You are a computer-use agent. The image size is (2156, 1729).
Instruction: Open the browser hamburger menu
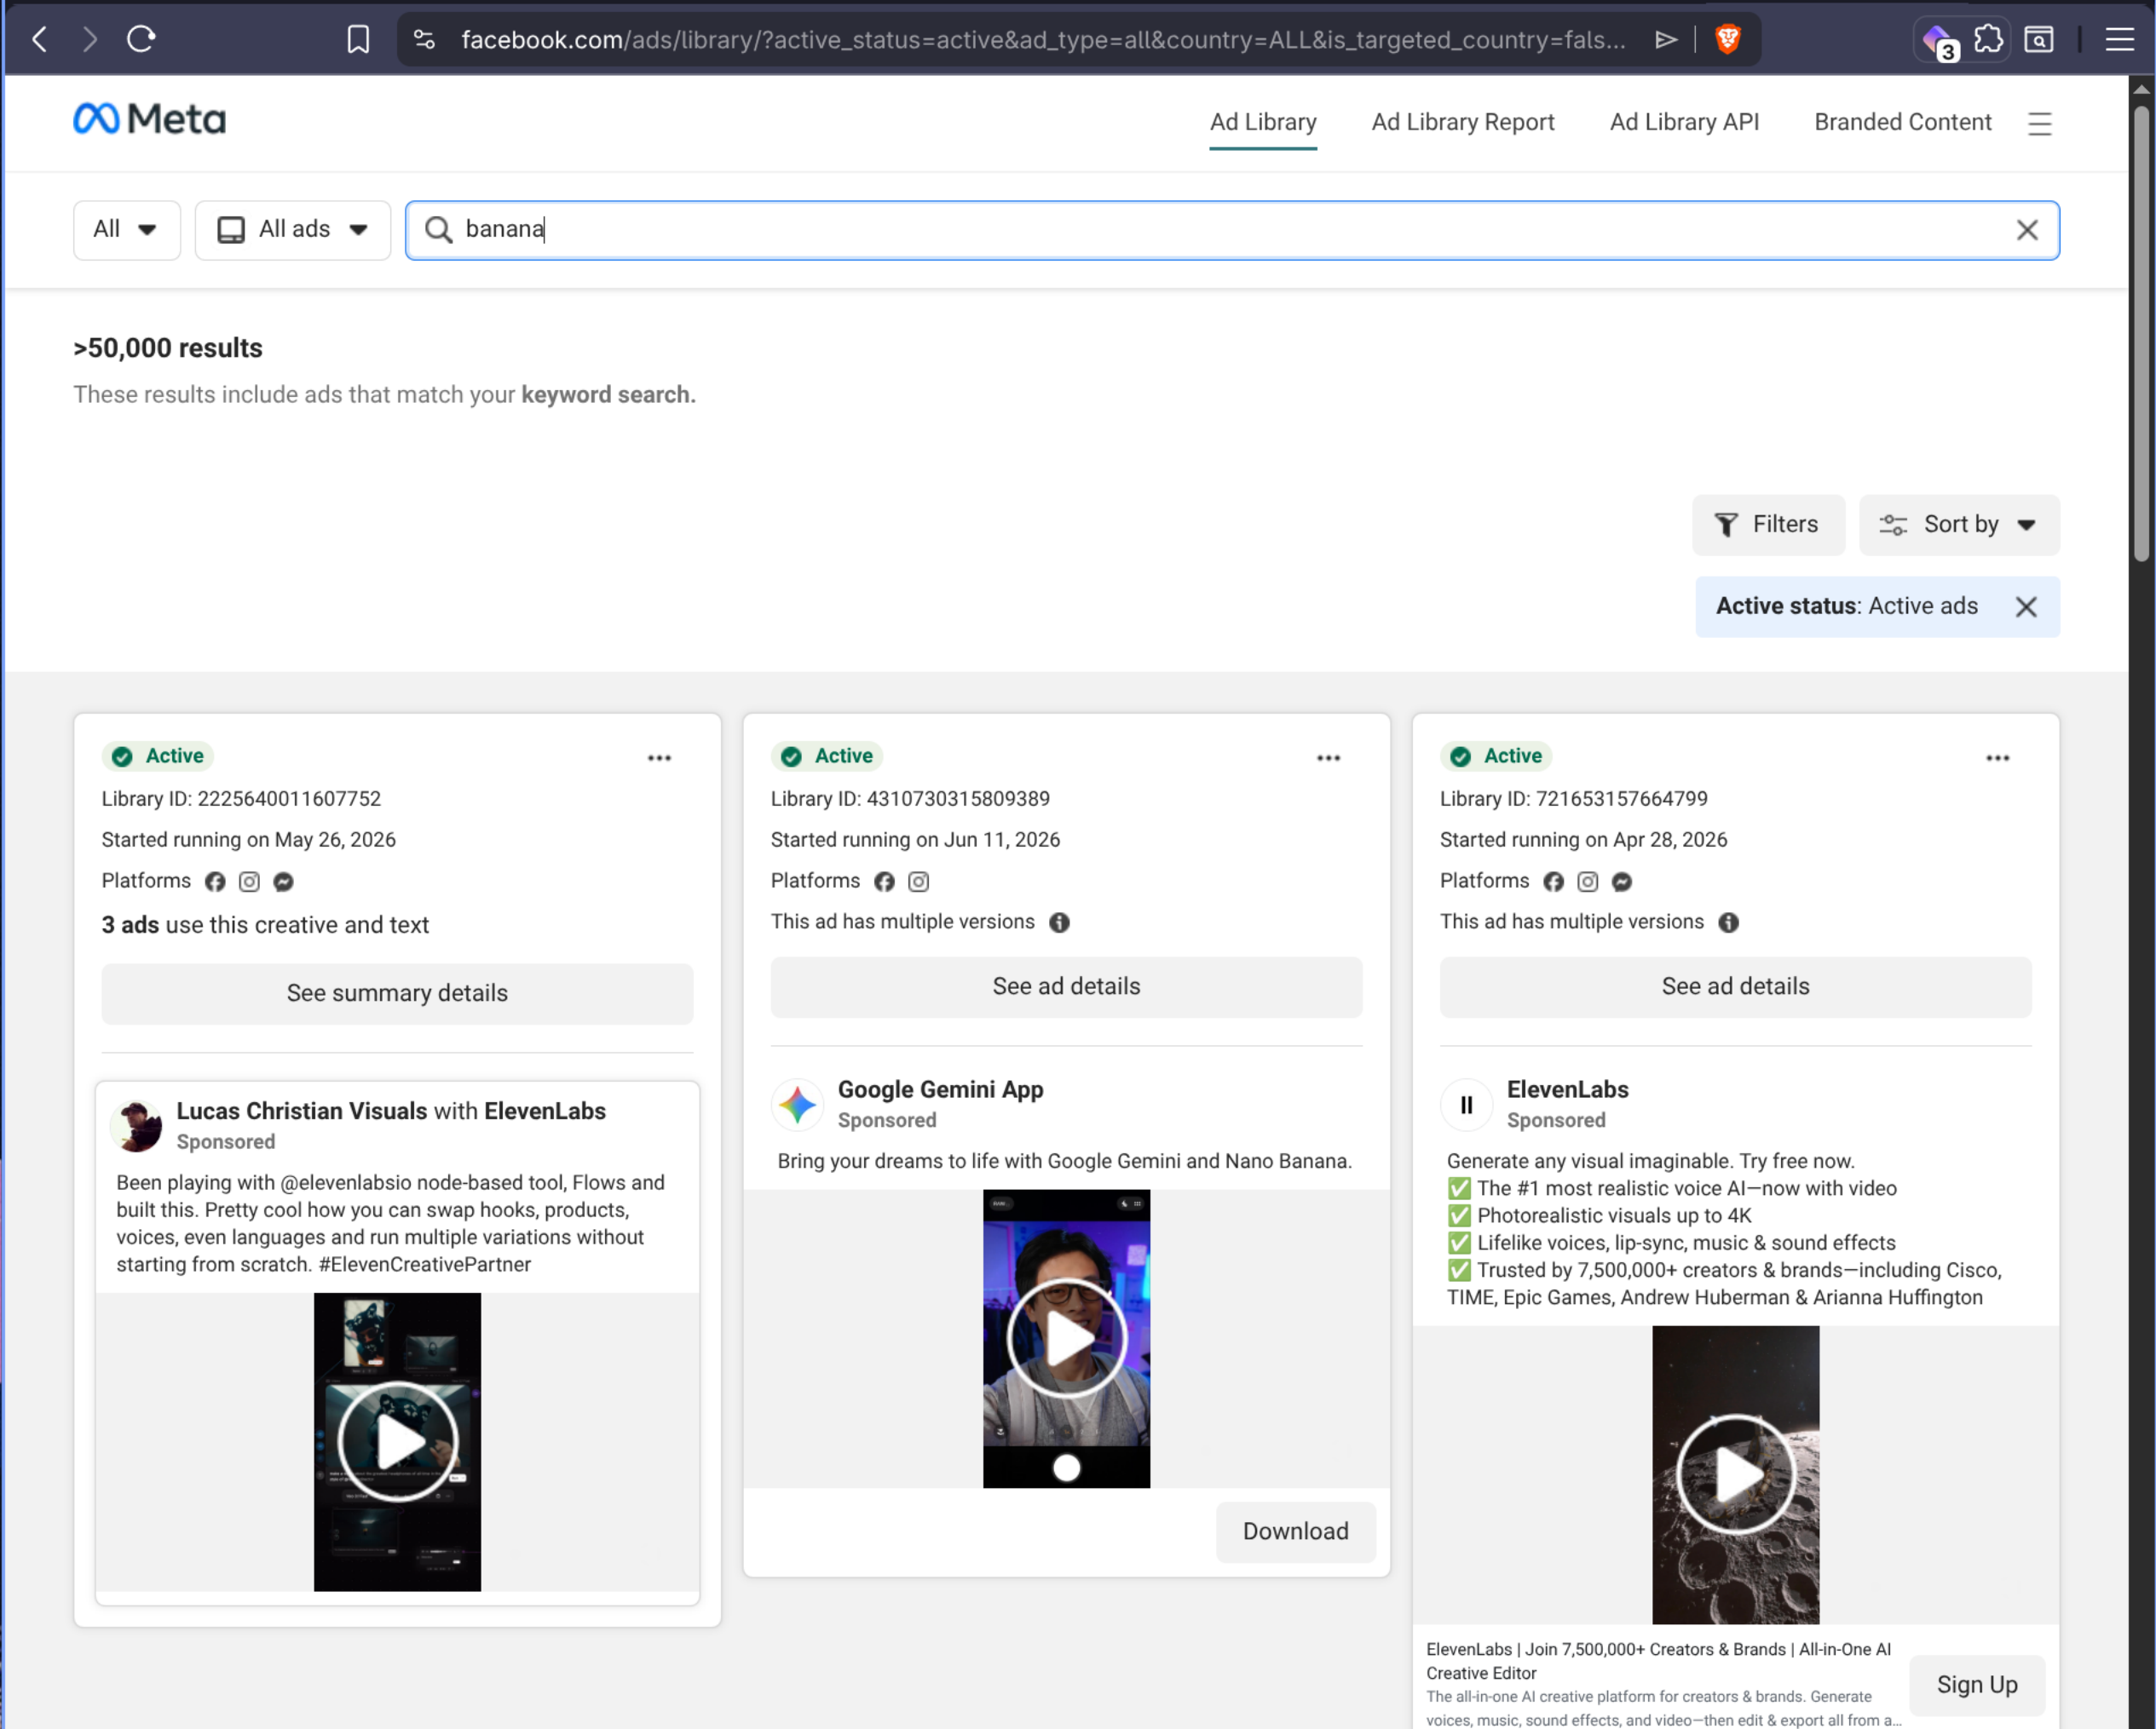(2119, 40)
